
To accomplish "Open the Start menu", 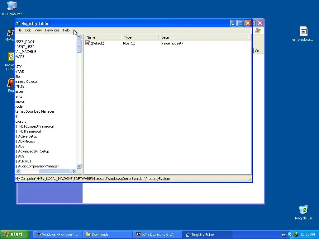I will [15, 234].
